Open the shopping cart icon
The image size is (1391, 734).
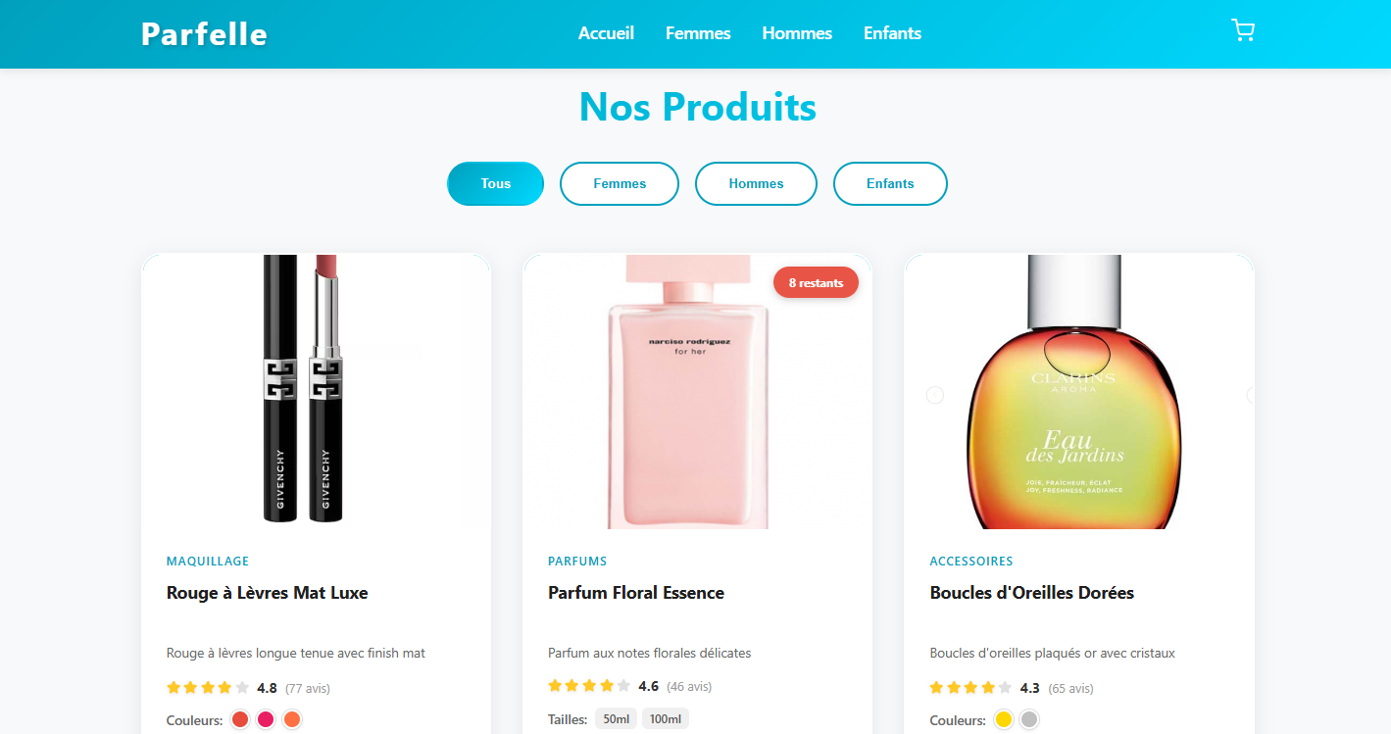click(1243, 31)
